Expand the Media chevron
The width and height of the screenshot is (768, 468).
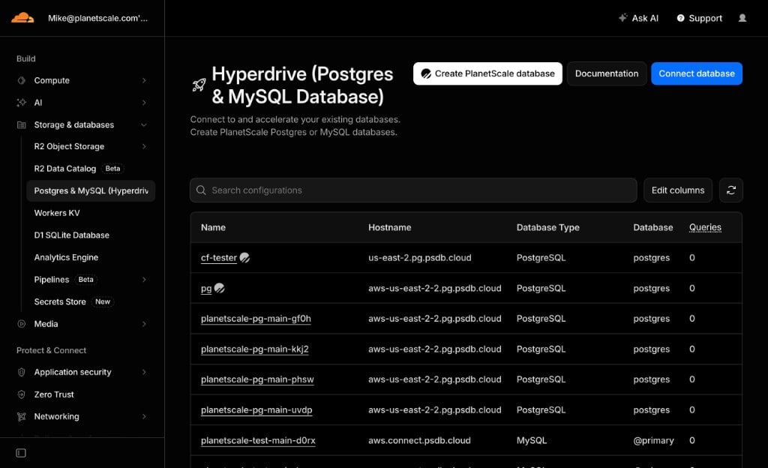(144, 323)
